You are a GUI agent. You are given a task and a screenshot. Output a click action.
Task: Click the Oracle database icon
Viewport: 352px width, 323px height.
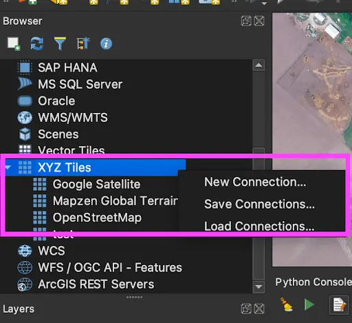25,101
